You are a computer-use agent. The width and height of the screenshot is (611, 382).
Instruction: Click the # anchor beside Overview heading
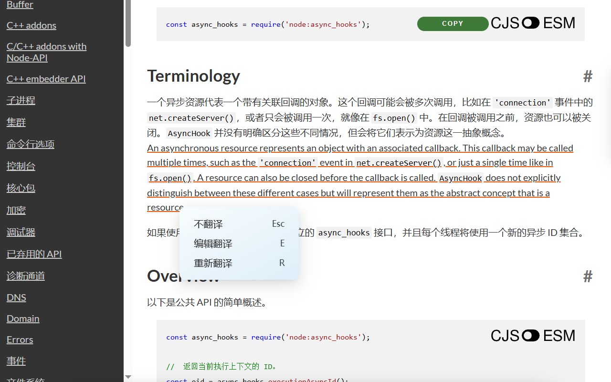point(588,276)
